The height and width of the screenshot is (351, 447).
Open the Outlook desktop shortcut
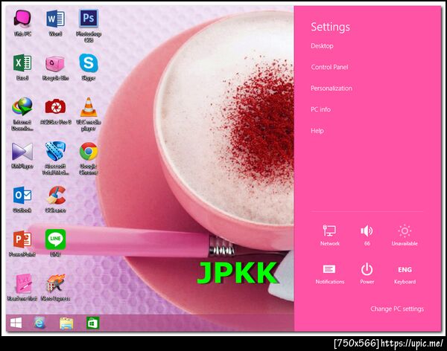point(22,199)
